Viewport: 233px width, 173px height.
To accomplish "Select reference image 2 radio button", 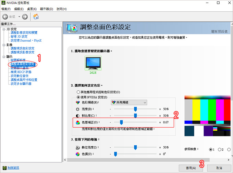I will 220,149.
